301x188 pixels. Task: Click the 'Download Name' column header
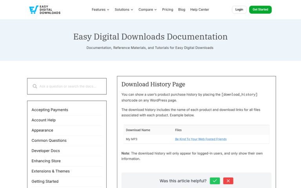click(138, 130)
